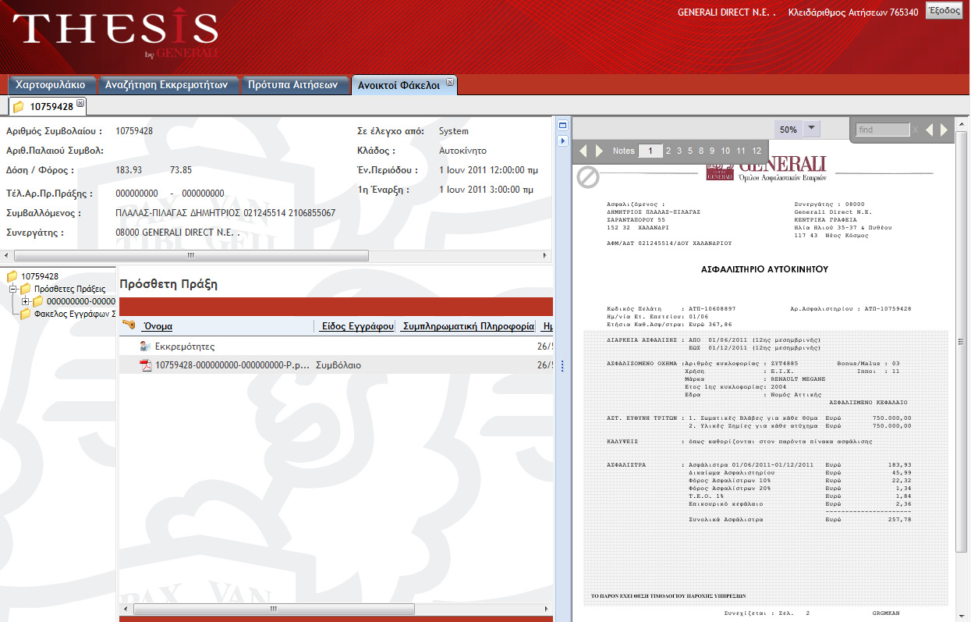
Task: Select the 000000000-00000 folder in tree
Action: pyautogui.click(x=80, y=301)
